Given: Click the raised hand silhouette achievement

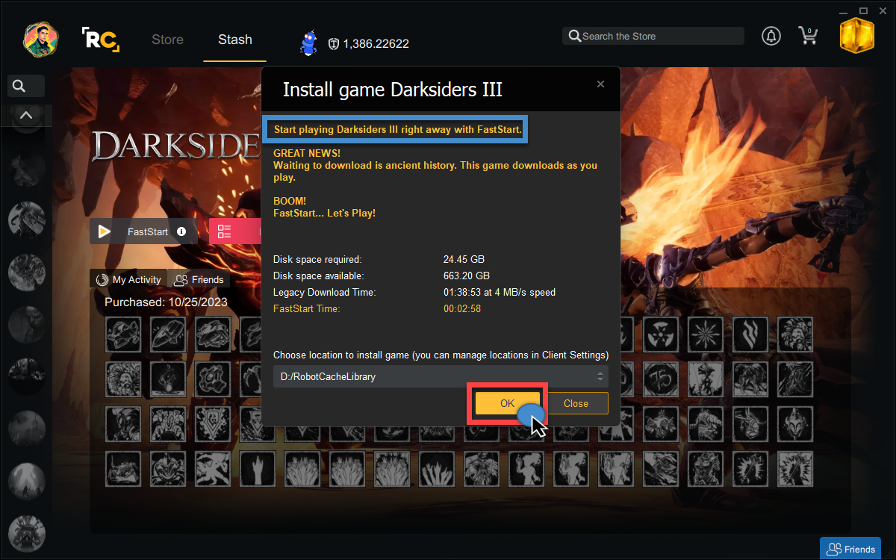Looking at the screenshot, I should 258,469.
